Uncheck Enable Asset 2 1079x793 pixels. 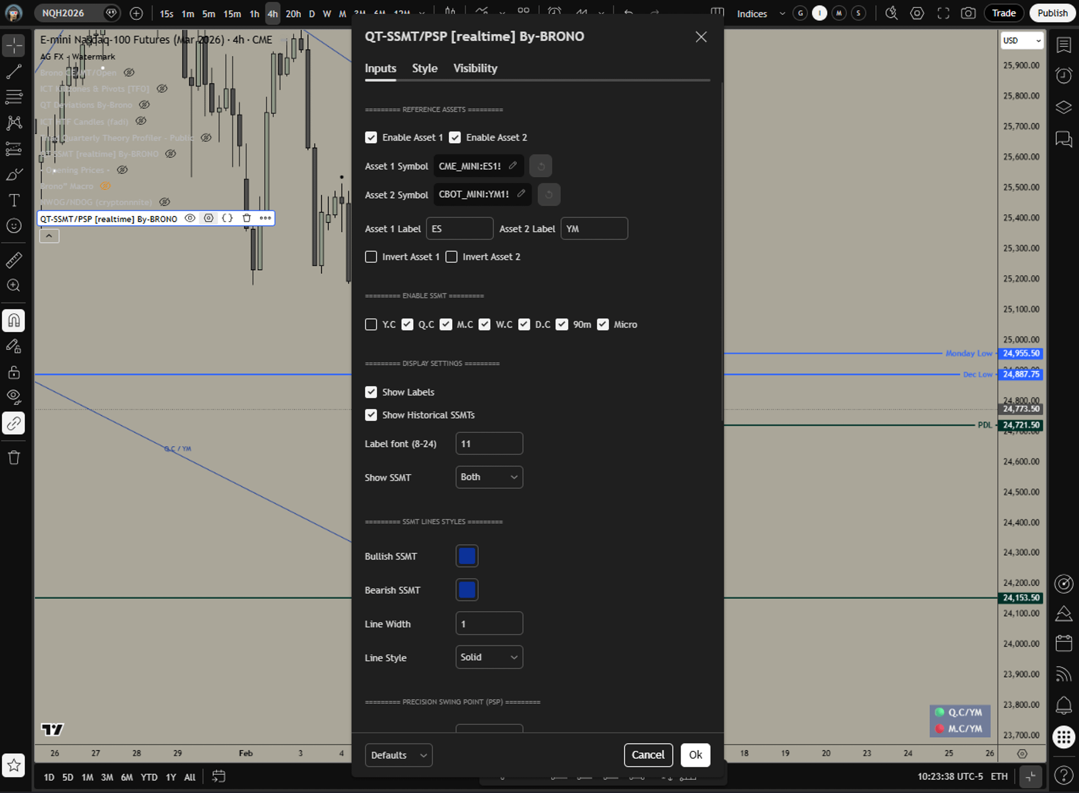point(455,137)
